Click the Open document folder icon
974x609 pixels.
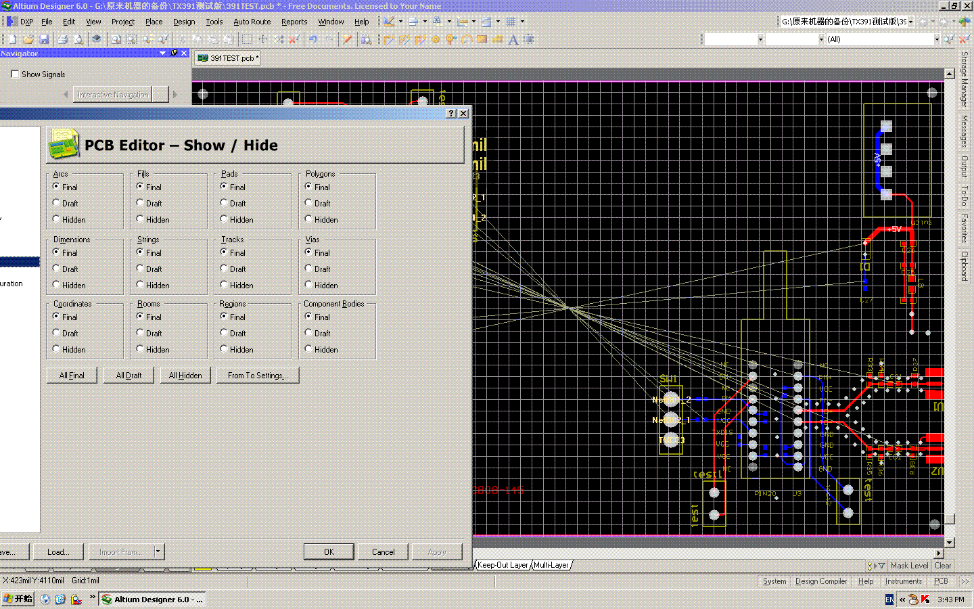pyautogui.click(x=28, y=40)
